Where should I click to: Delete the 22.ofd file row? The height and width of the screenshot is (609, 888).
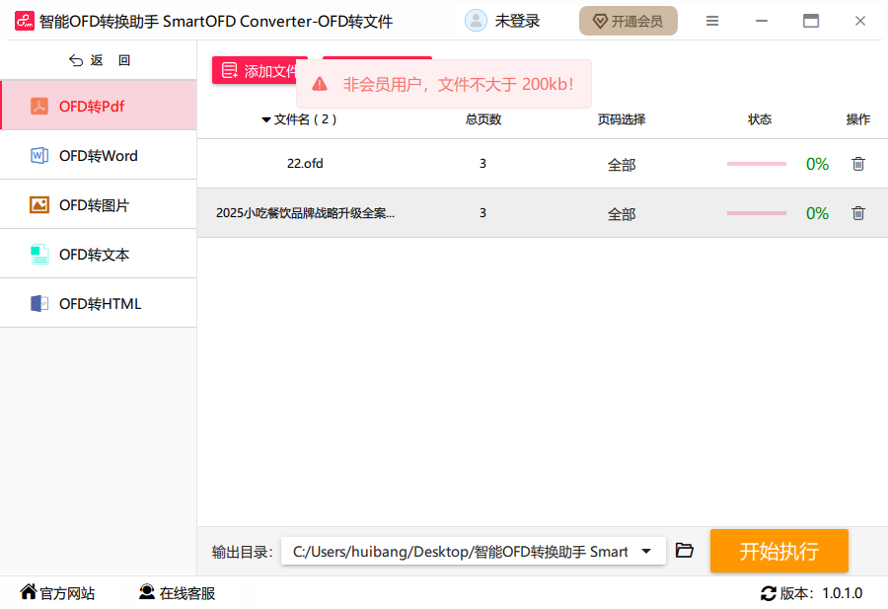click(x=857, y=164)
